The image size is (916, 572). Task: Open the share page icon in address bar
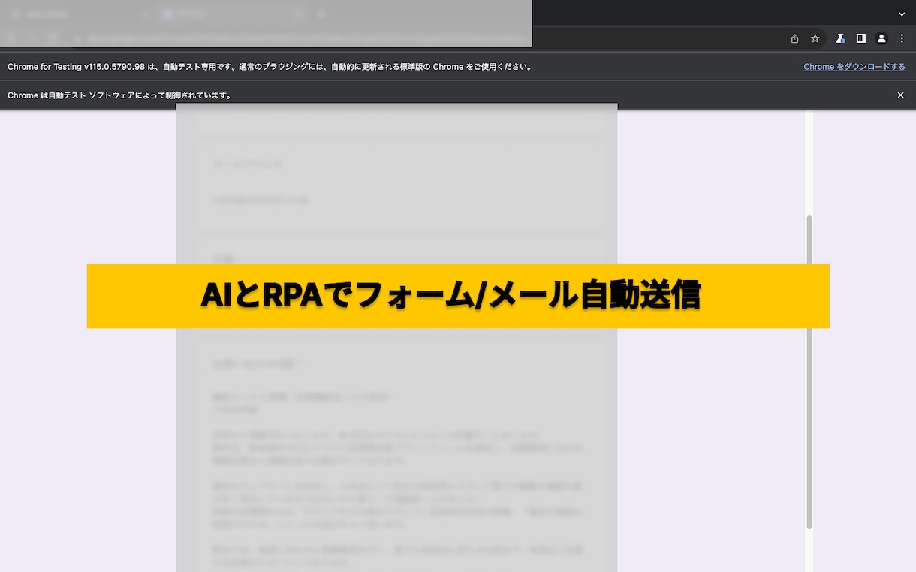[x=795, y=38]
